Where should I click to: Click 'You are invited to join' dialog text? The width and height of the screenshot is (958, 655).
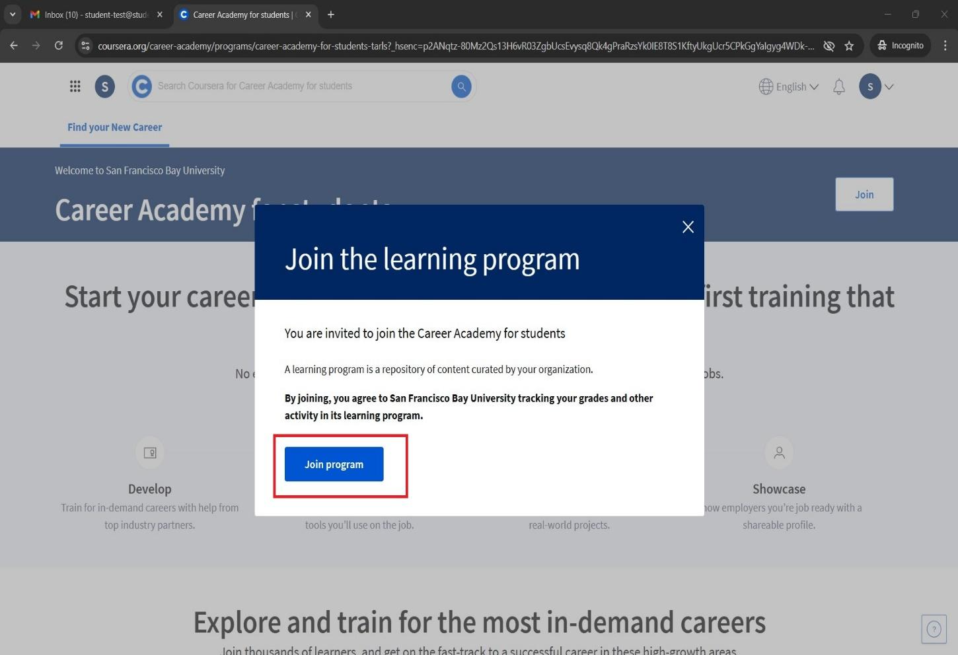coord(425,333)
